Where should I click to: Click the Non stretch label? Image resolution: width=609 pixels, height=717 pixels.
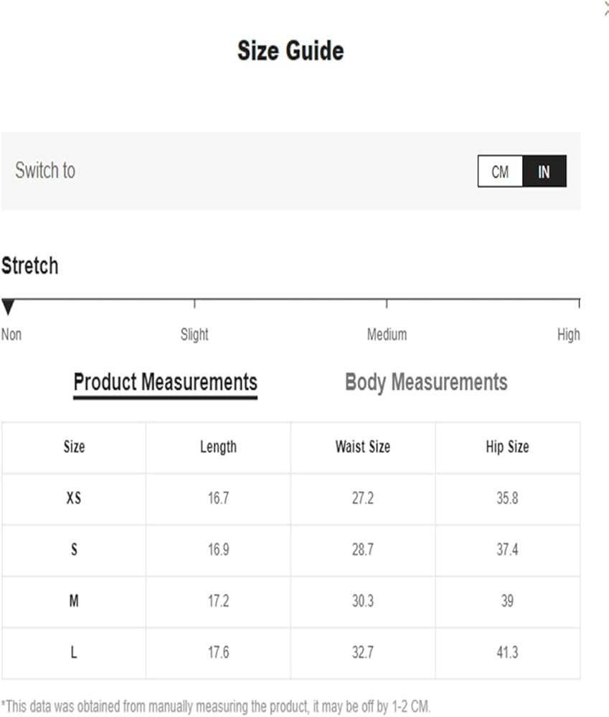point(11,334)
